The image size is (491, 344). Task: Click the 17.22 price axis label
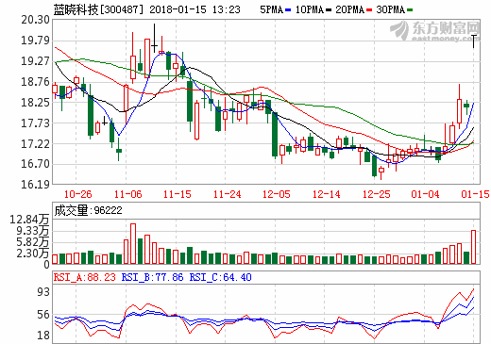(x=36, y=144)
